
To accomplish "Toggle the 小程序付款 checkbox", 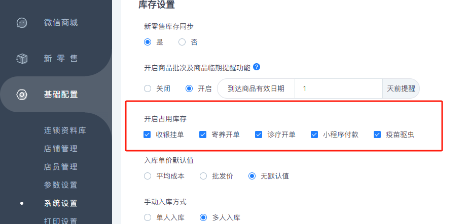I will tap(314, 135).
